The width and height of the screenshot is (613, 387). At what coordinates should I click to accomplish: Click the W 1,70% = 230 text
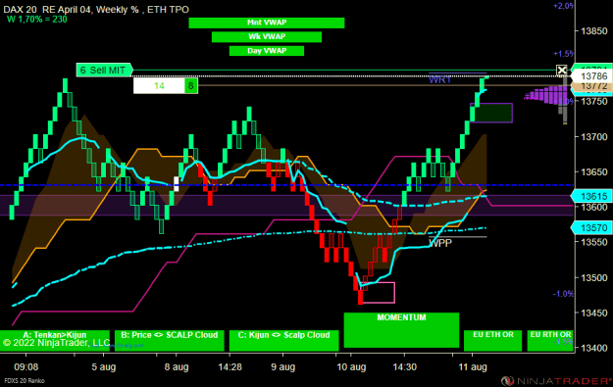(36, 20)
